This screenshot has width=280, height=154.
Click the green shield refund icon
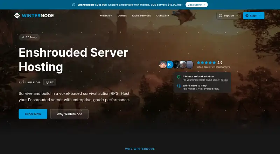pos(178,77)
